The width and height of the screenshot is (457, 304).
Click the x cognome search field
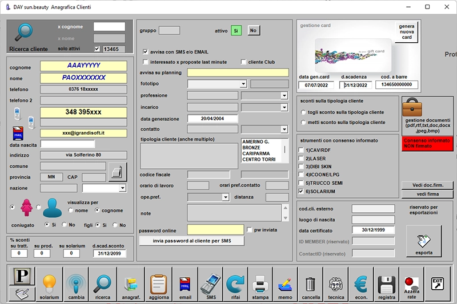click(x=109, y=27)
